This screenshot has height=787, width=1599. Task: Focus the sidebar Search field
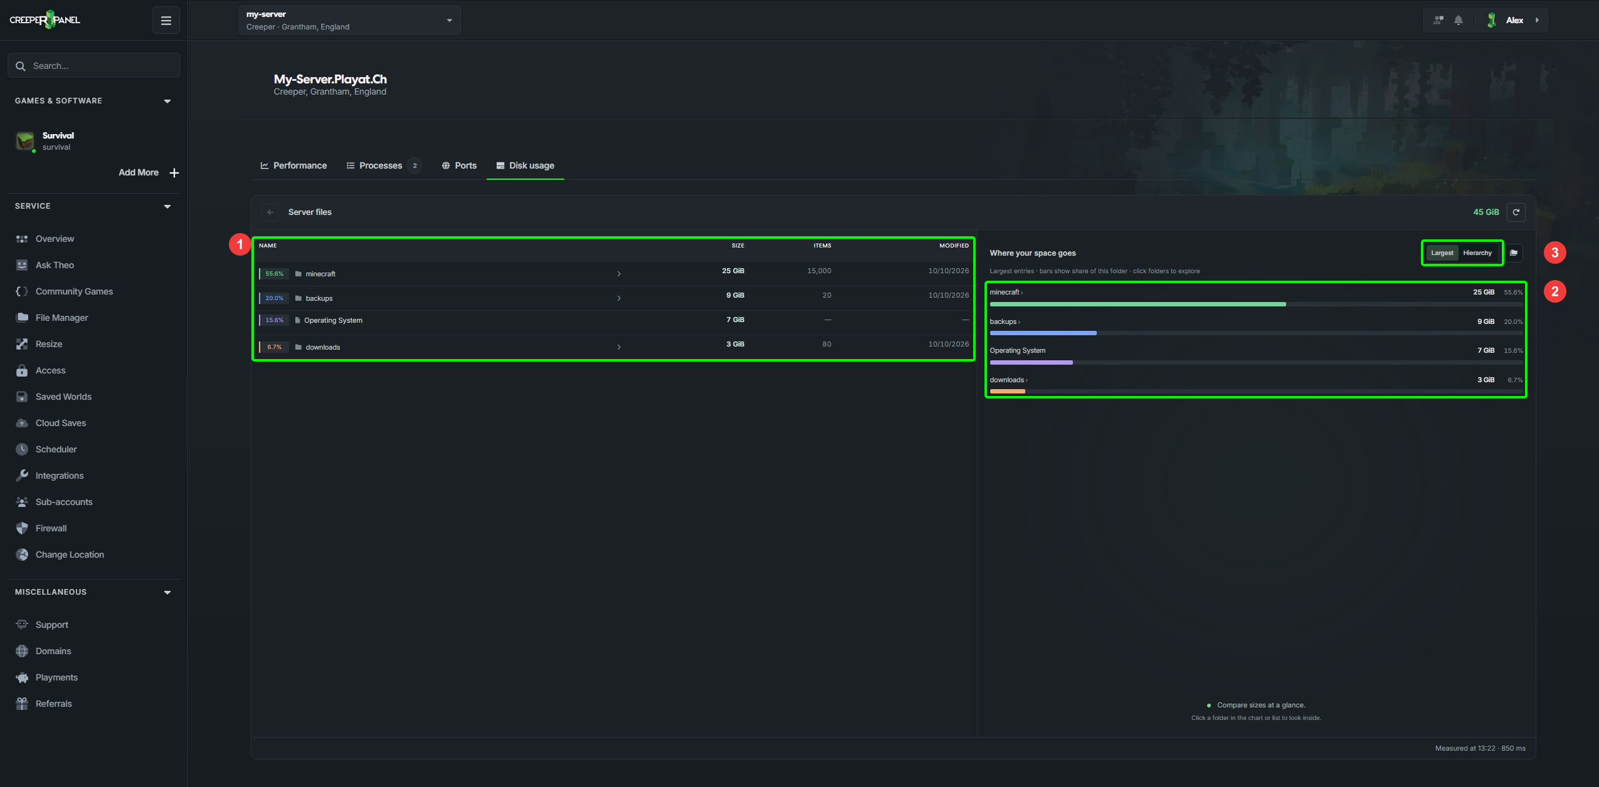(94, 65)
